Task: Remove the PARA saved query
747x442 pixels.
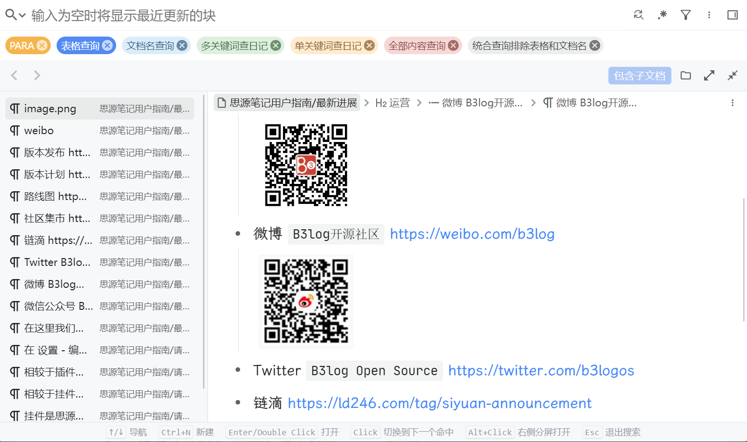Action: click(42, 45)
